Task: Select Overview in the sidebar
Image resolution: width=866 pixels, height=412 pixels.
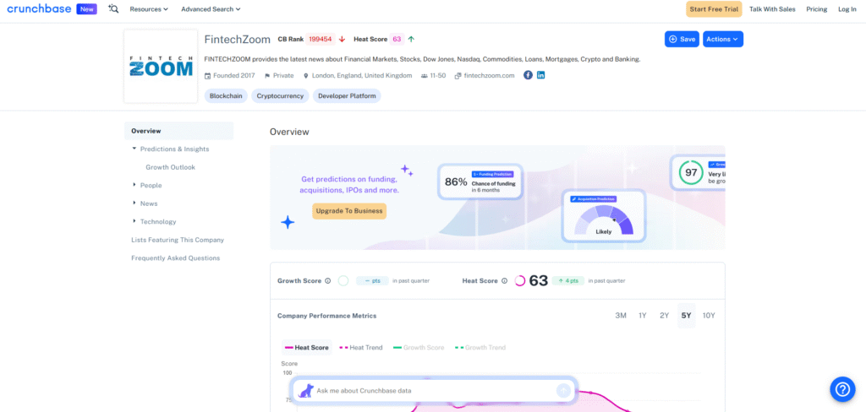Action: 179,131
